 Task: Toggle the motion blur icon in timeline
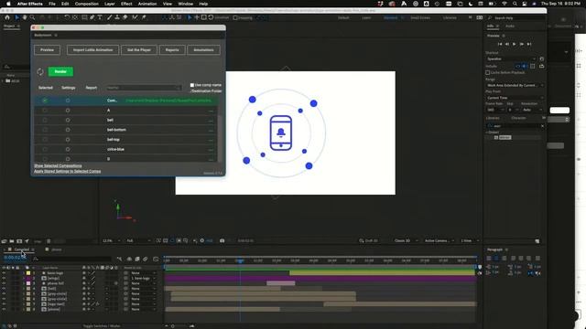click(x=146, y=259)
